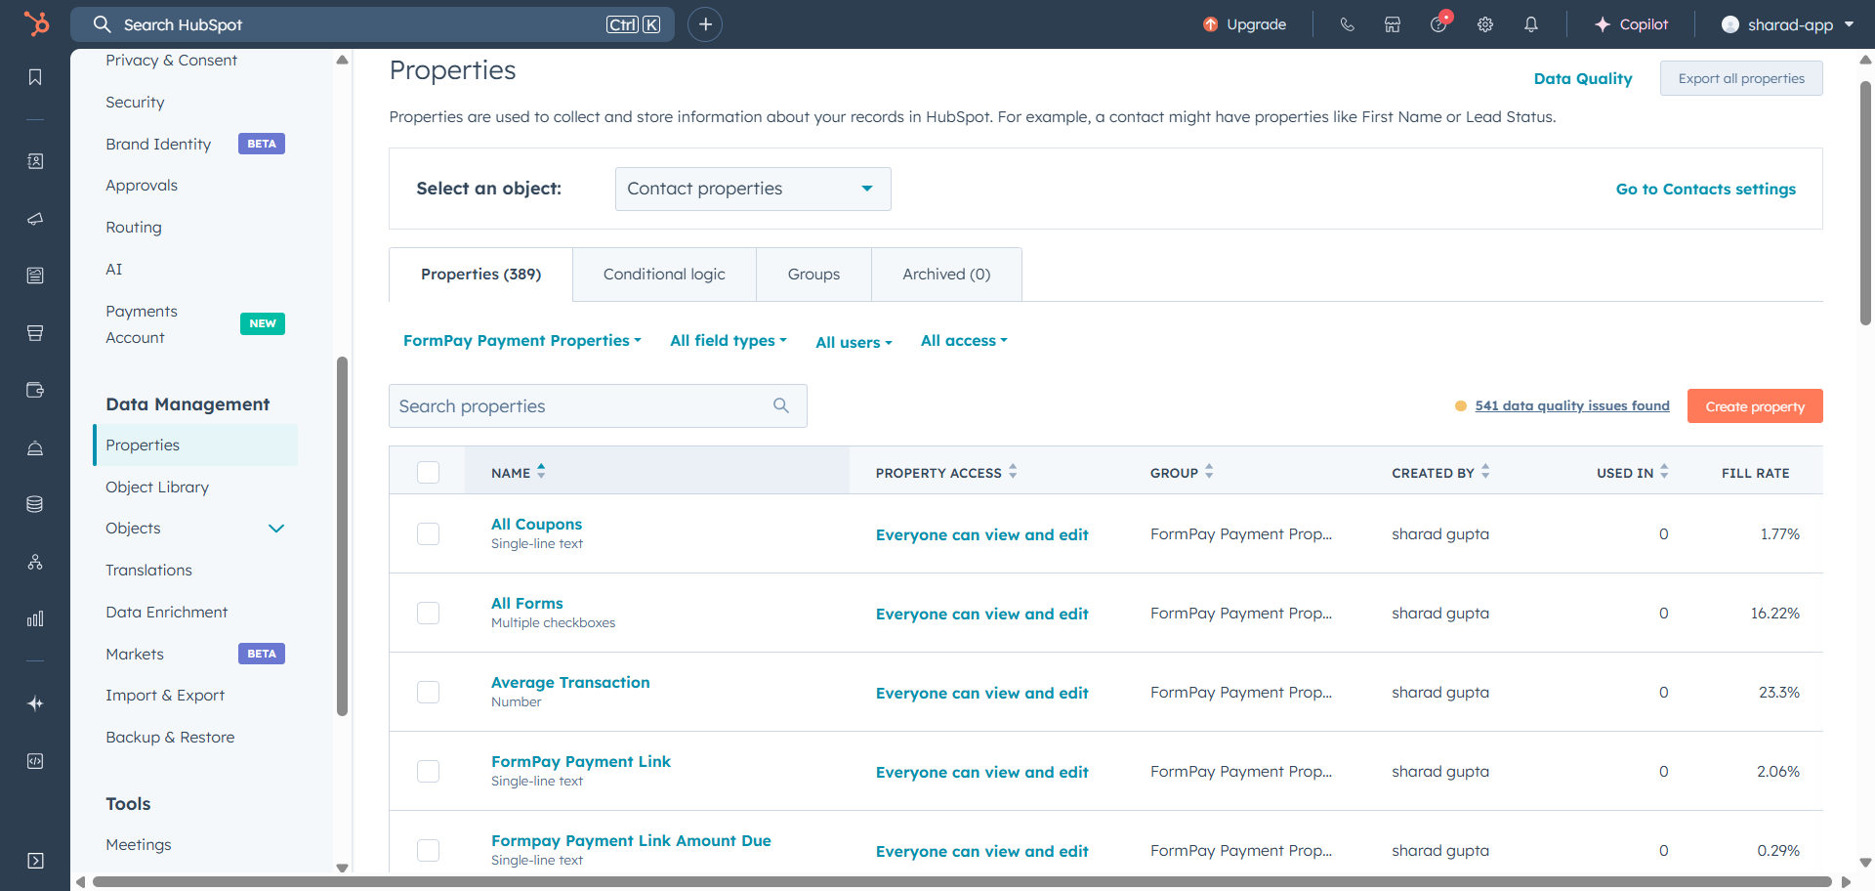This screenshot has height=891, width=1875.
Task: Open Data Enrichment in sidebar
Action: click(x=166, y=612)
